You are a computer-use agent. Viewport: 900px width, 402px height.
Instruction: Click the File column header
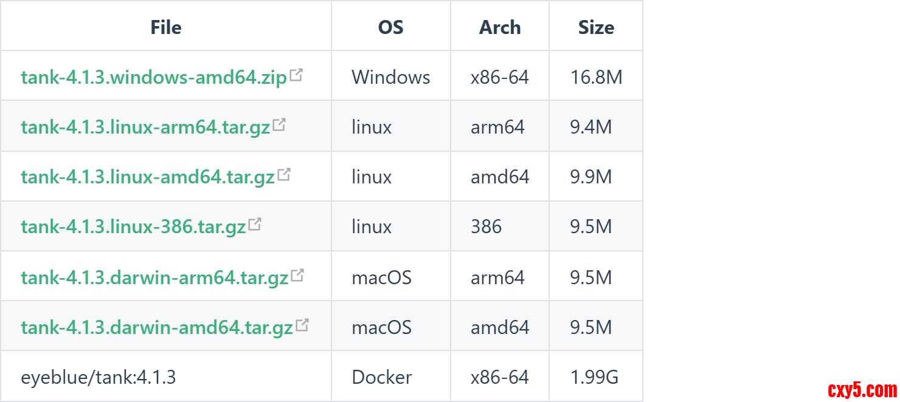pyautogui.click(x=166, y=27)
